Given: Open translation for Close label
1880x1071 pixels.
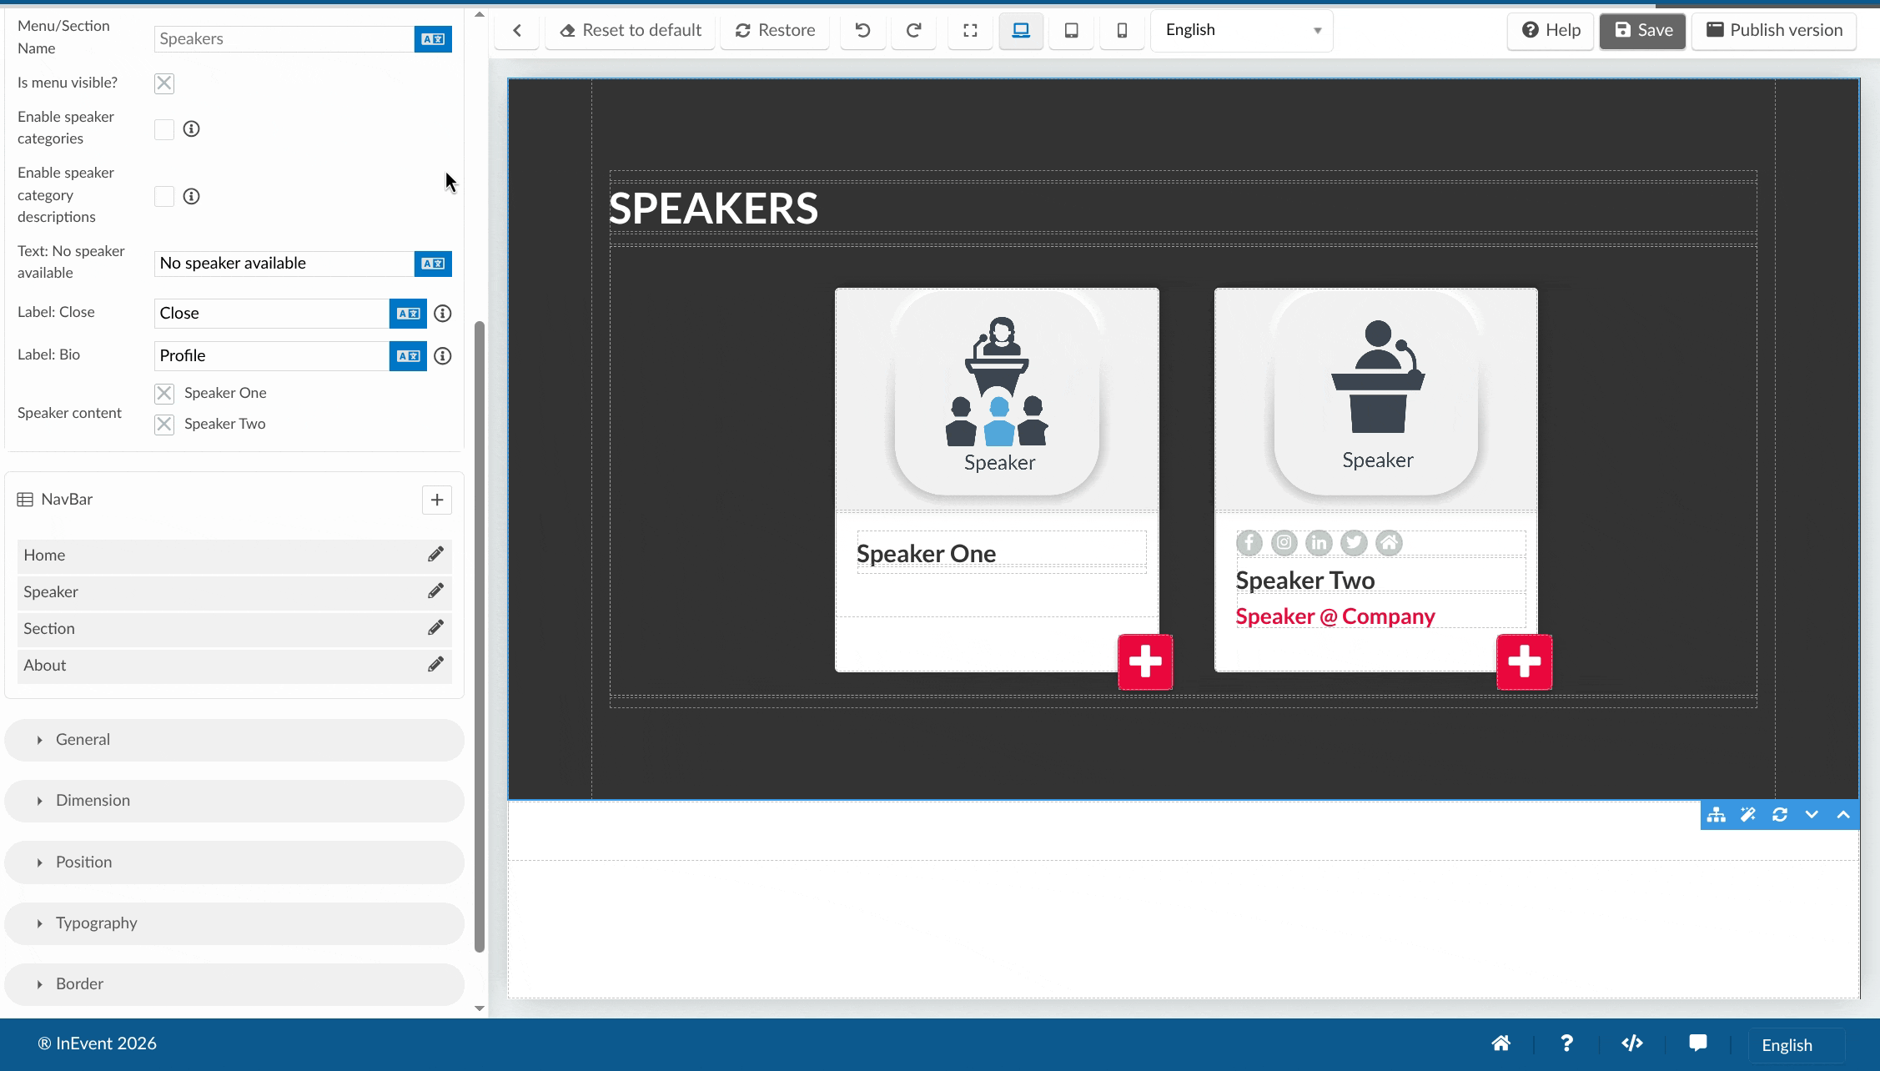Looking at the screenshot, I should 408,314.
